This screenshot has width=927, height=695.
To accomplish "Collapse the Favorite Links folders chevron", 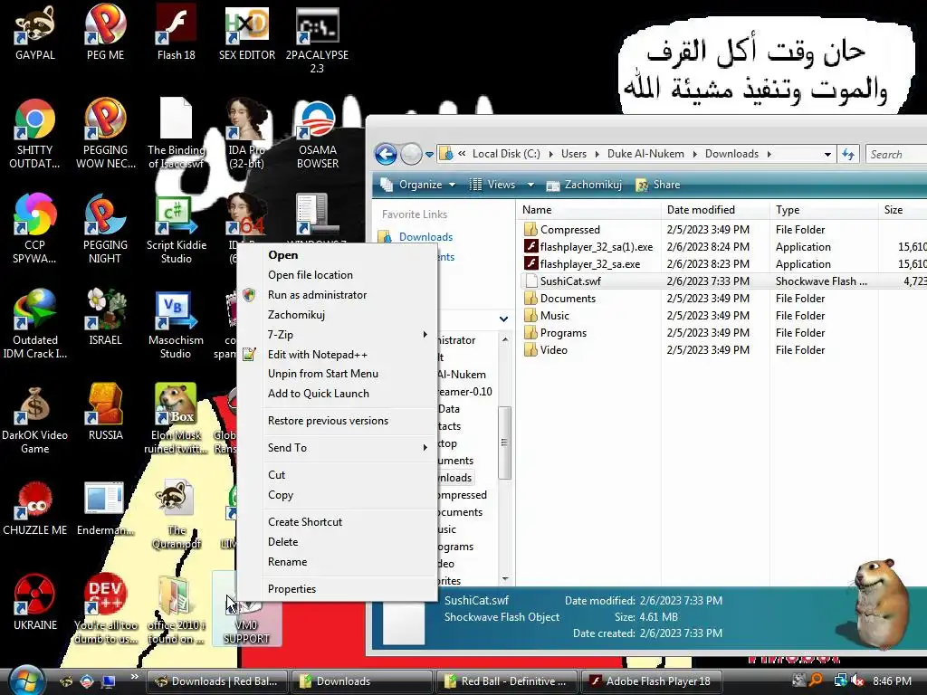I will 503,319.
